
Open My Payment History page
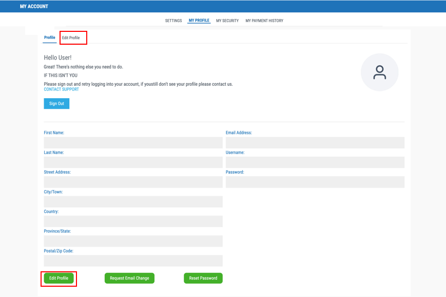click(x=264, y=21)
